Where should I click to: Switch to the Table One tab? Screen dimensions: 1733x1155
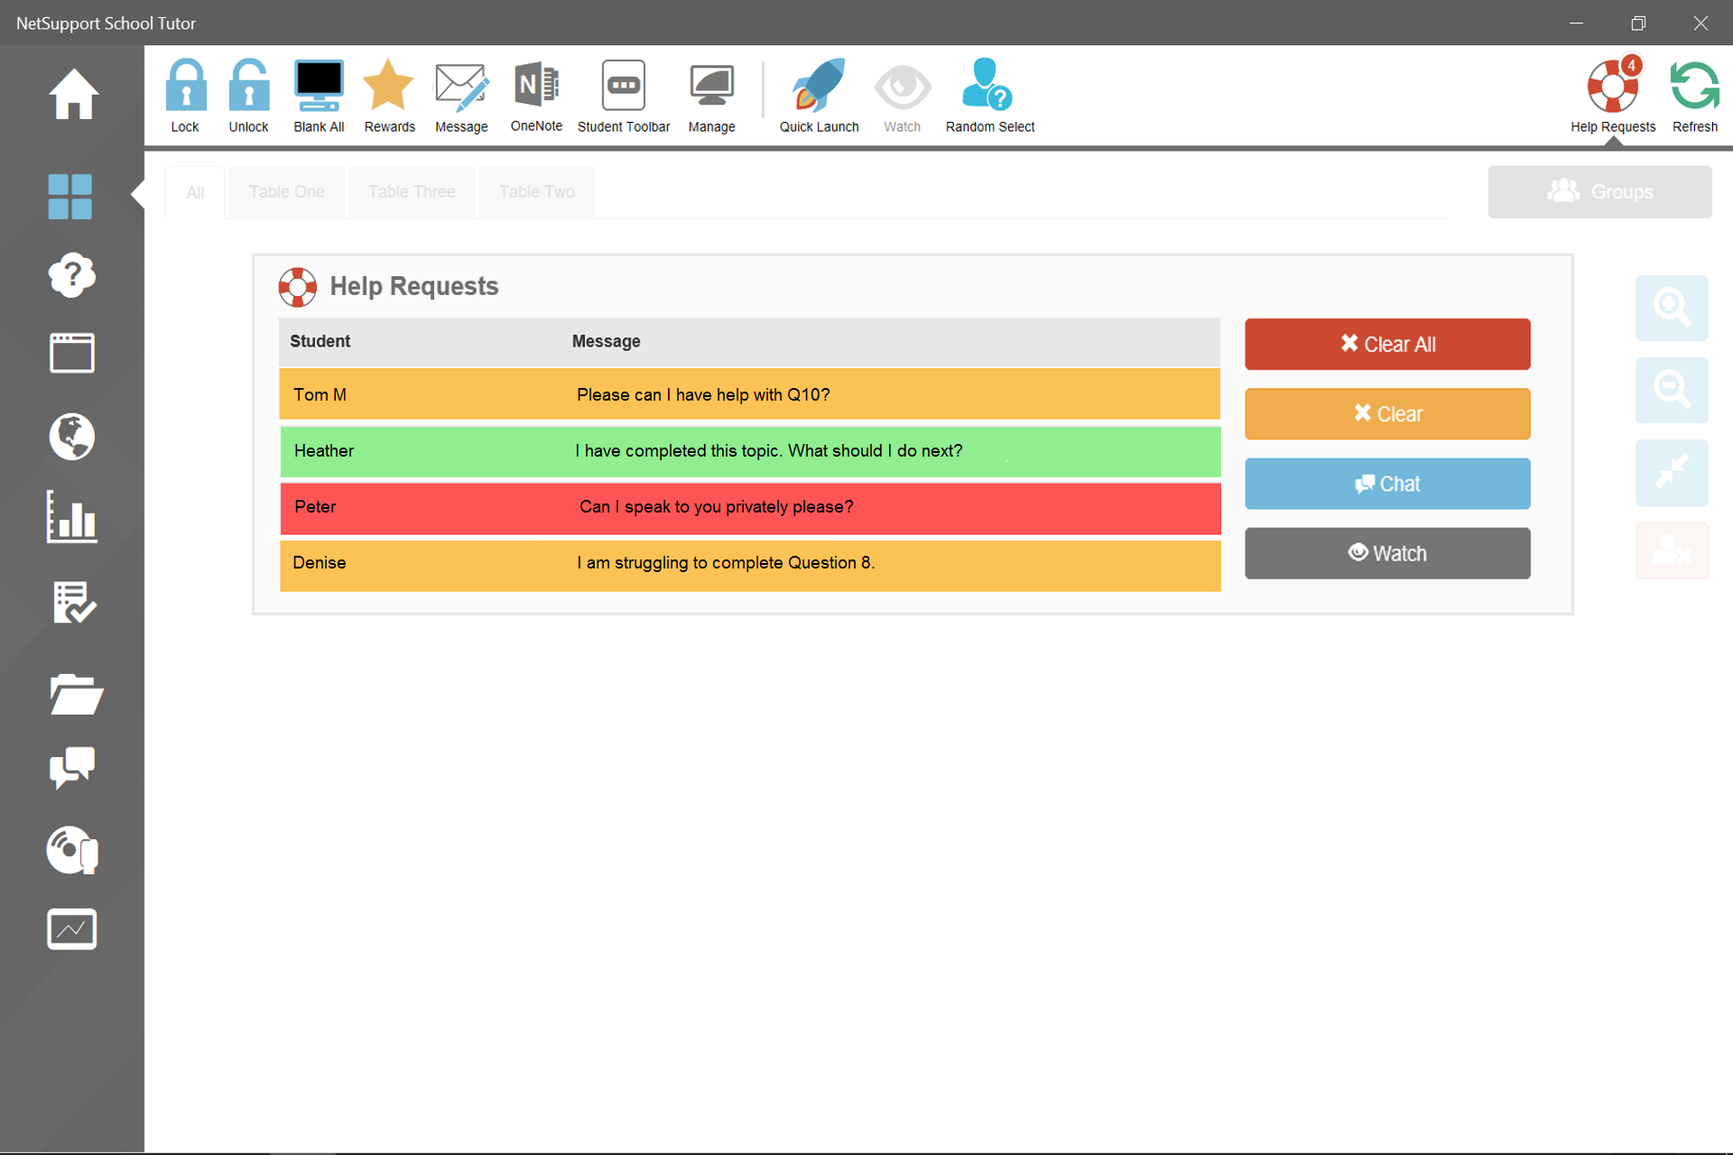pyautogui.click(x=286, y=192)
